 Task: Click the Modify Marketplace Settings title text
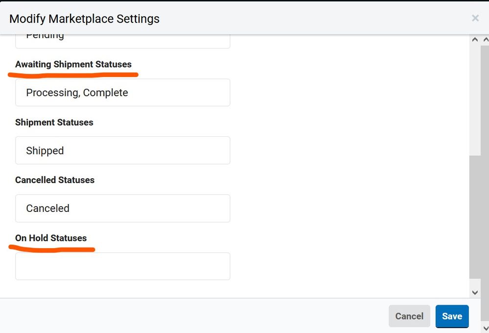tap(84, 19)
